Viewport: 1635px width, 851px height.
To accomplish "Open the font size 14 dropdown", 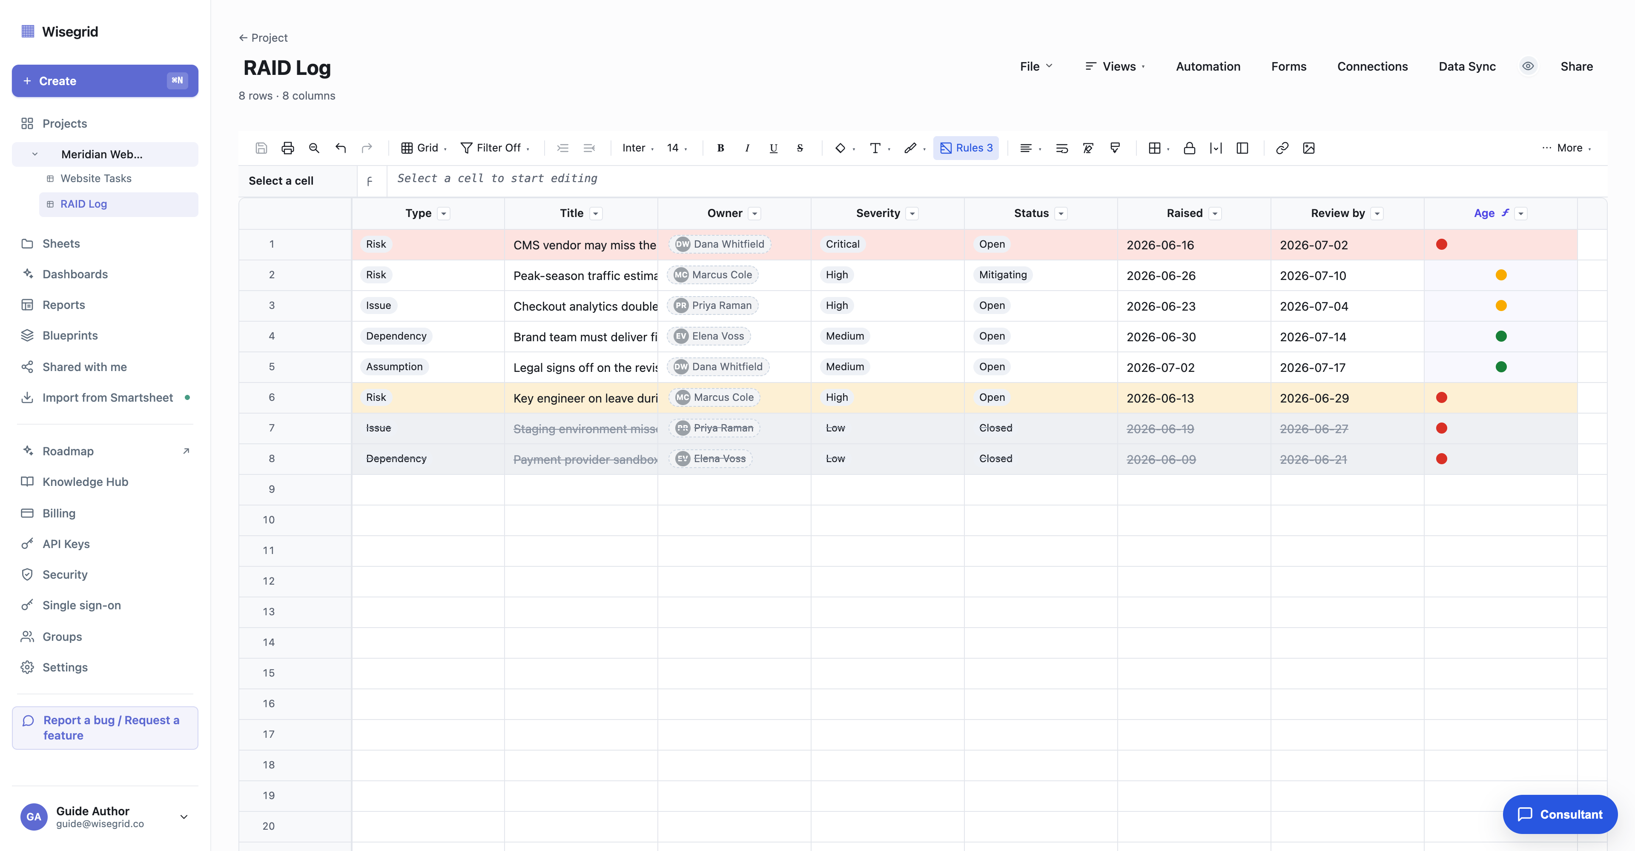I will coord(677,148).
